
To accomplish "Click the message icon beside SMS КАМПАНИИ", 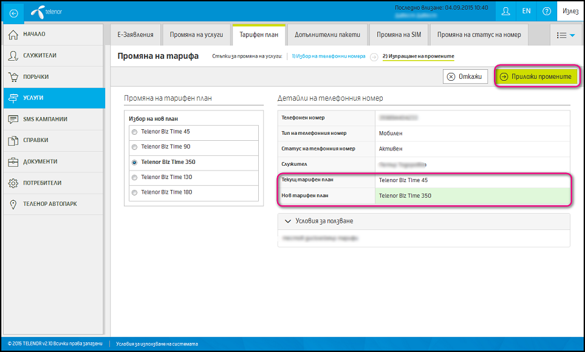I will point(13,120).
